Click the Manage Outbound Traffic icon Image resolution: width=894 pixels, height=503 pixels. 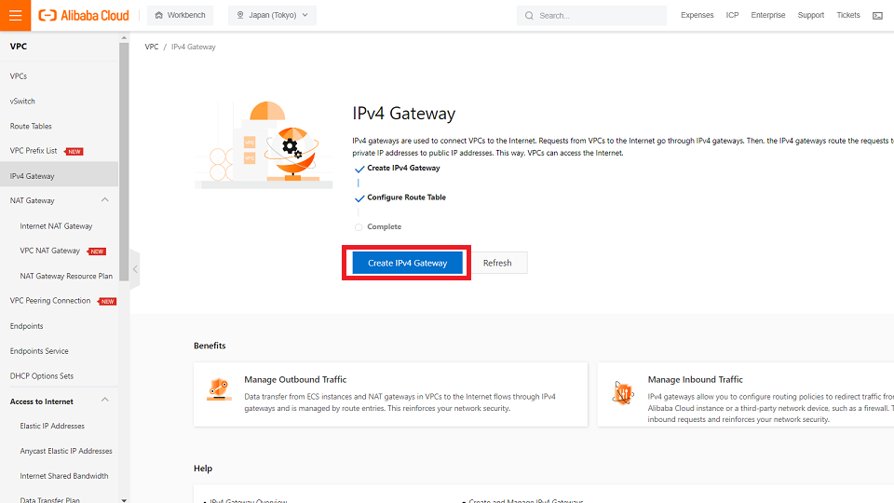point(219,389)
